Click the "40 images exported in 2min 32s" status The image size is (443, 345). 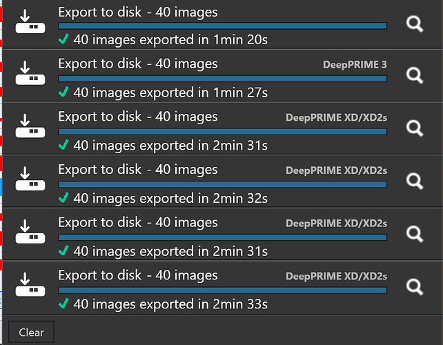click(x=170, y=198)
